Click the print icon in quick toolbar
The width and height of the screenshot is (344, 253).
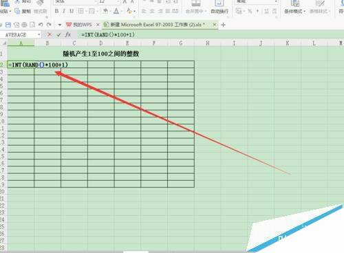click(24, 25)
